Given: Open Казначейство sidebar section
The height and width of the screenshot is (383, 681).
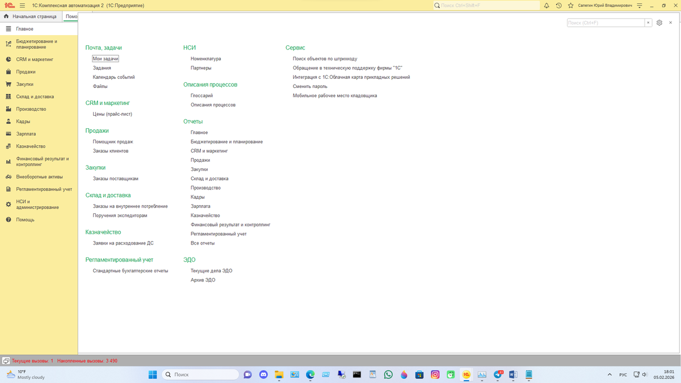Looking at the screenshot, I should pos(39,146).
